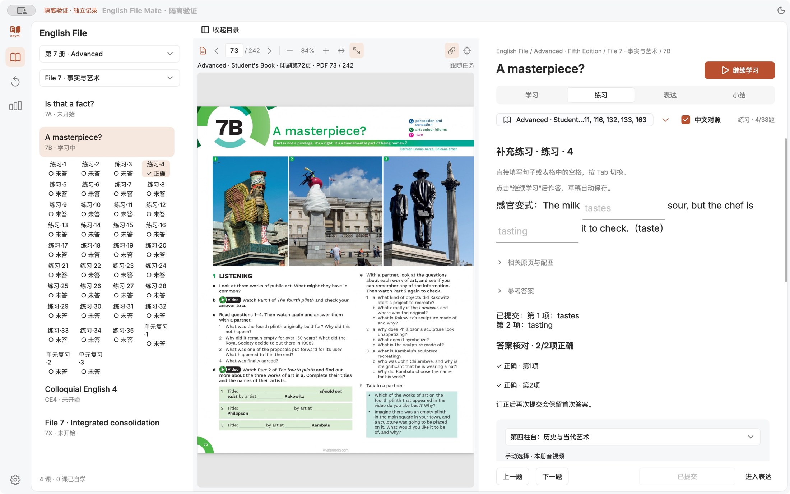Click the answer field containing tastes

[x=623, y=208]
